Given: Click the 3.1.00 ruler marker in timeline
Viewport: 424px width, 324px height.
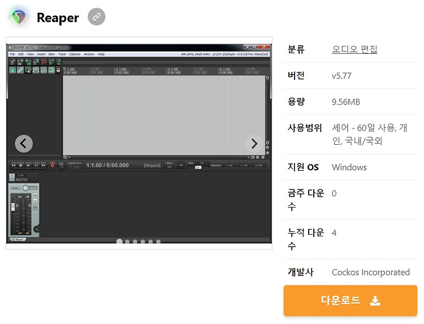Looking at the screenshot, I should [x=173, y=69].
